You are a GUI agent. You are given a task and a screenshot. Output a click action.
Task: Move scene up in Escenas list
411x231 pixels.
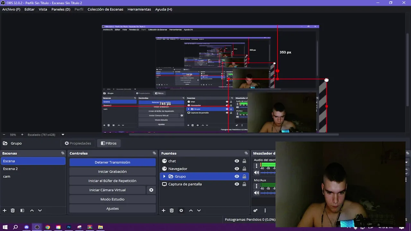32,210
